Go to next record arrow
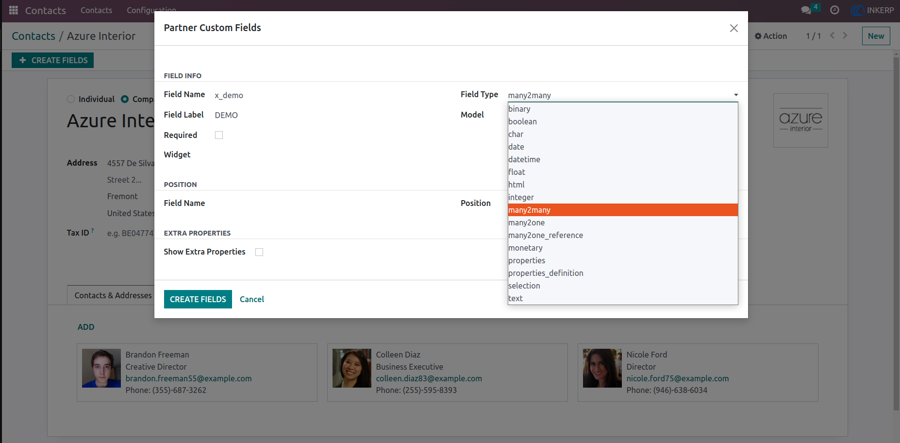This screenshot has height=443, width=900. click(845, 35)
